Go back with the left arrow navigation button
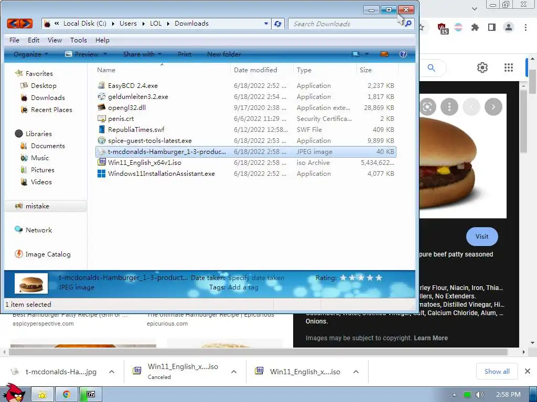The image size is (537, 402). pos(13,24)
